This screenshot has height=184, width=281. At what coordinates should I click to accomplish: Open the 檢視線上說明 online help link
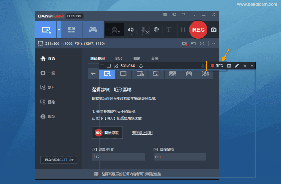tap(142, 133)
